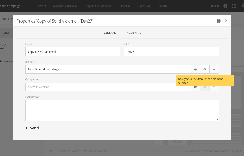Expand the Campaign dropdown arrow

[214, 87]
